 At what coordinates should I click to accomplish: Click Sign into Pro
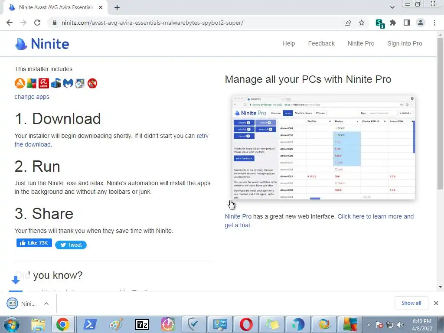coord(405,43)
